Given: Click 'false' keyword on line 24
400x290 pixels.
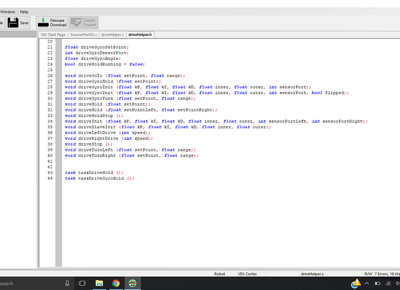Looking at the screenshot, I should [136, 64].
